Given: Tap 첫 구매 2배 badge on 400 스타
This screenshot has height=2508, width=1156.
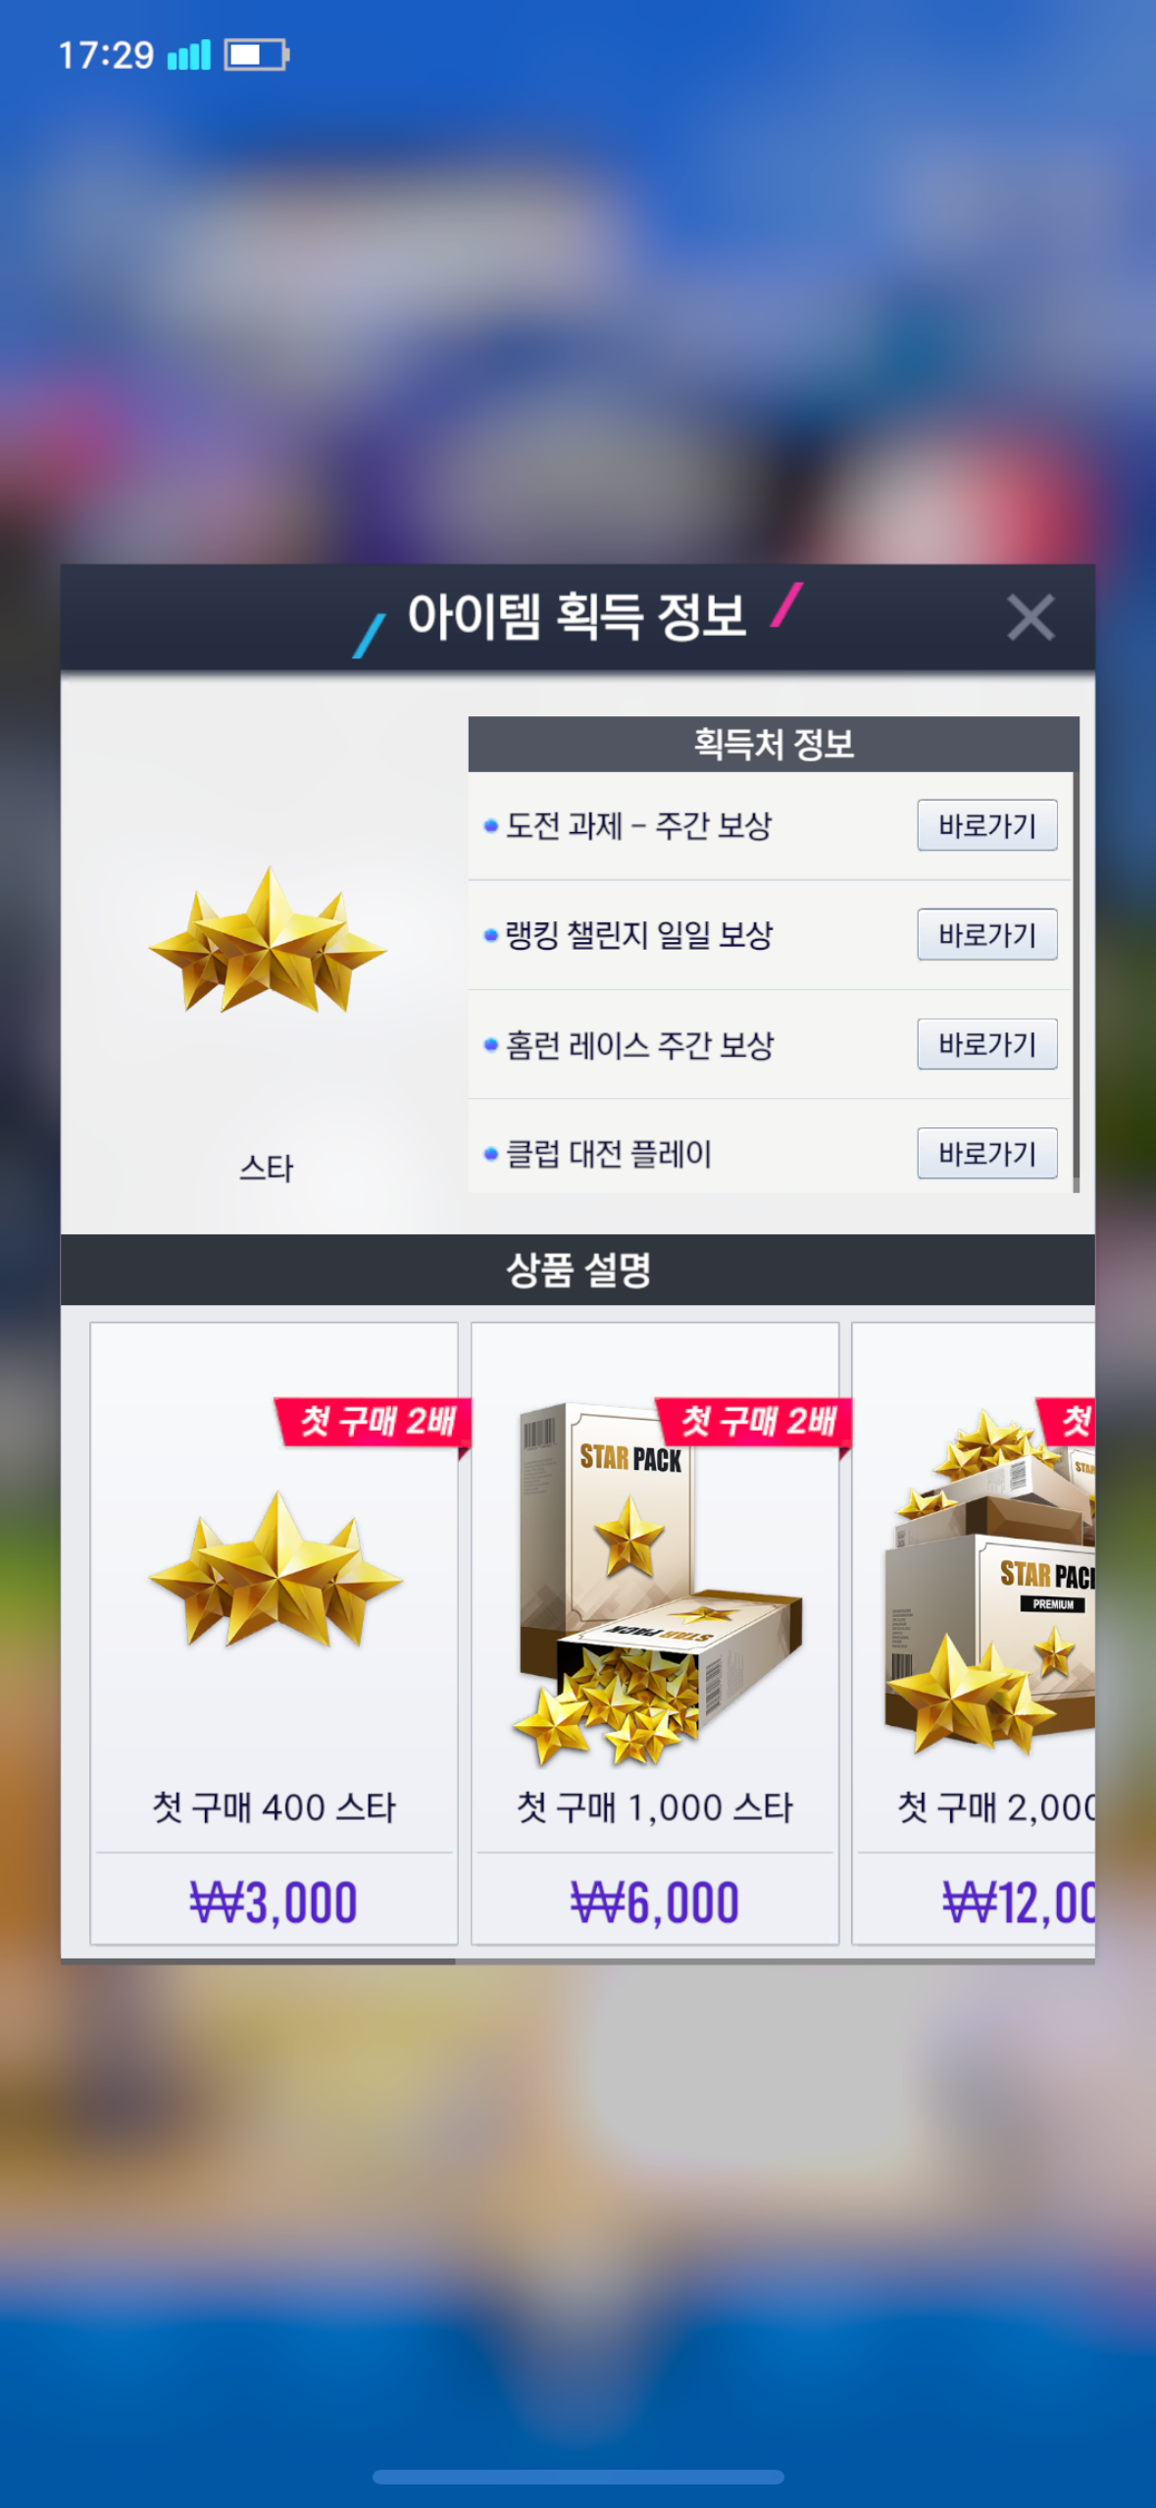Looking at the screenshot, I should click(375, 1422).
